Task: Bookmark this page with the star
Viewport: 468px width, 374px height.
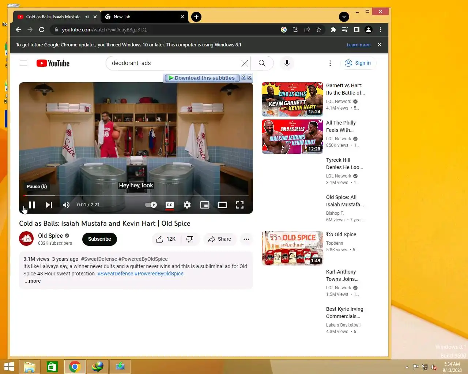Action: point(319,30)
